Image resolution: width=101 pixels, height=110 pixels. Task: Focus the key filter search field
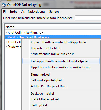click(x=88, y=18)
